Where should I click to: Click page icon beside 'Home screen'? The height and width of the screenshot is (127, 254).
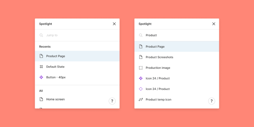(41, 99)
